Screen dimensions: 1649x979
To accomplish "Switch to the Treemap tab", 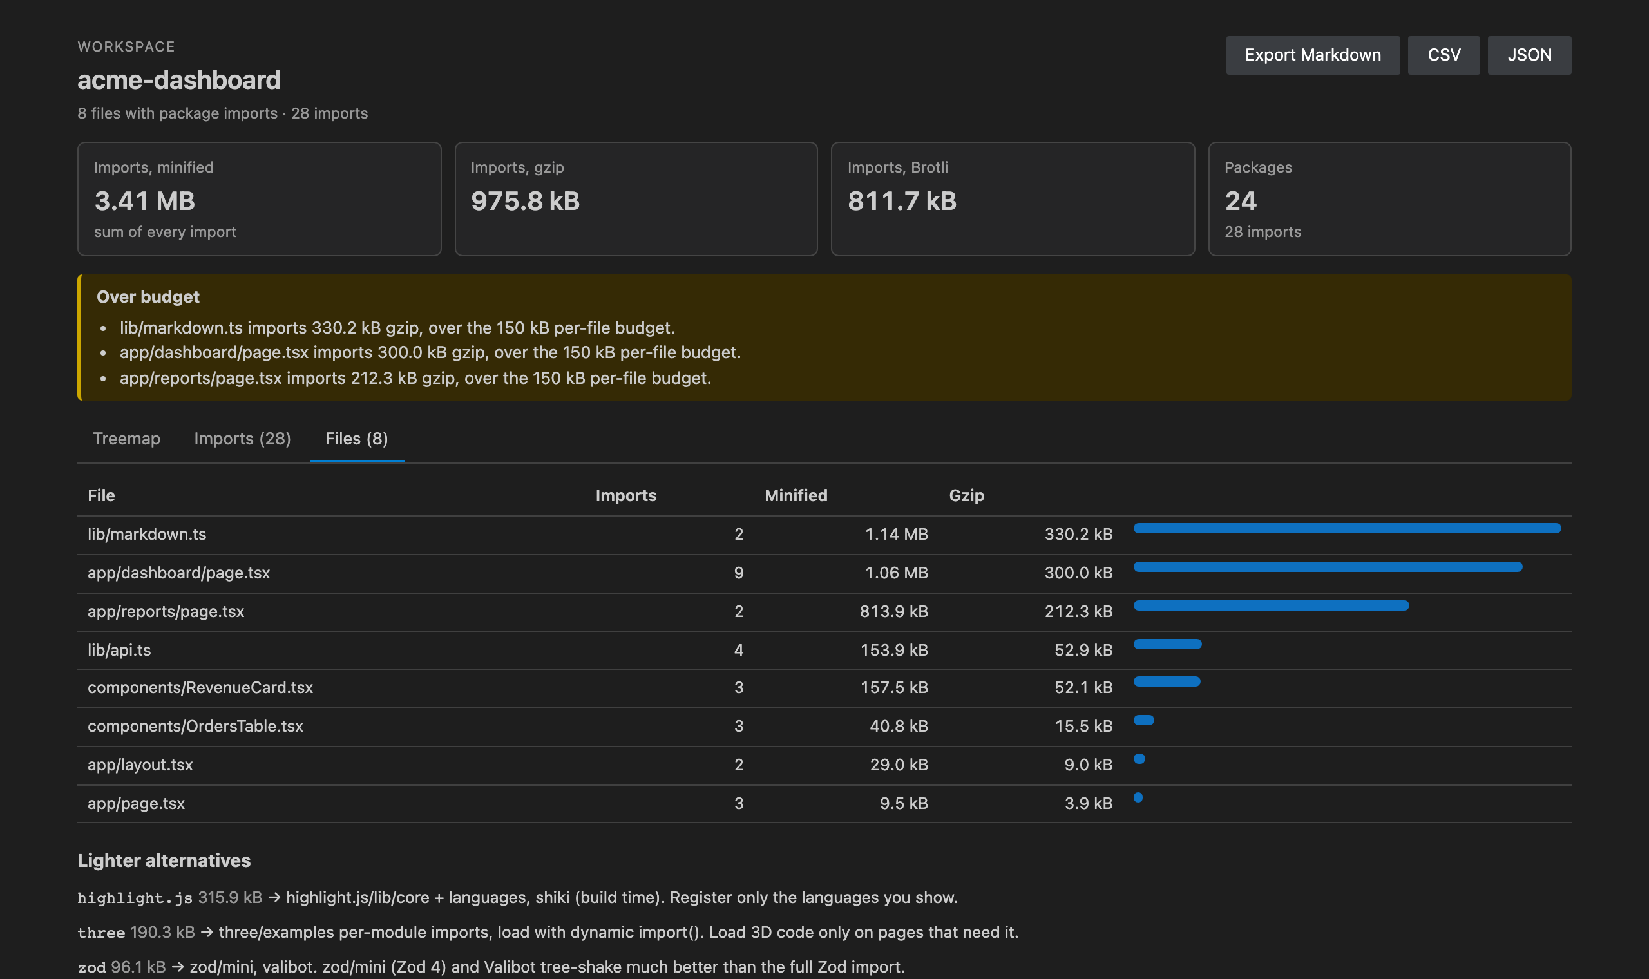I will pyautogui.click(x=127, y=439).
